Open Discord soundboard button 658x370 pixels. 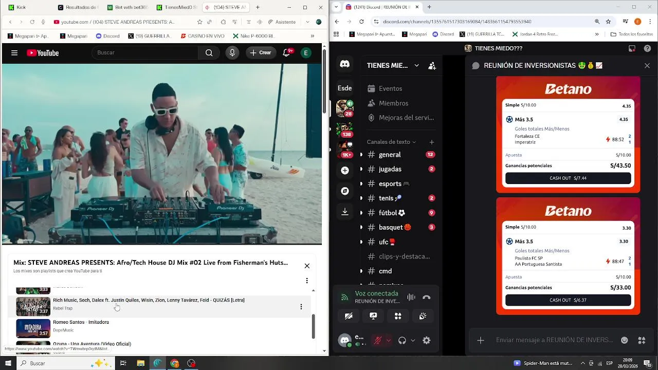[x=423, y=316]
